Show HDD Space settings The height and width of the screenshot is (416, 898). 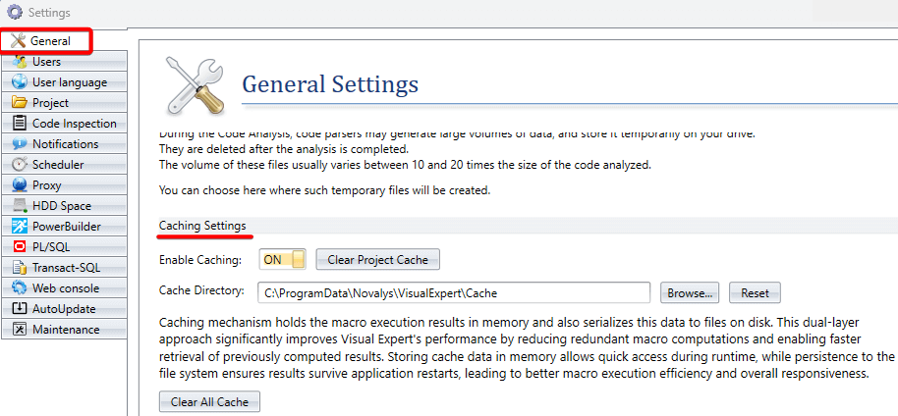[64, 205]
